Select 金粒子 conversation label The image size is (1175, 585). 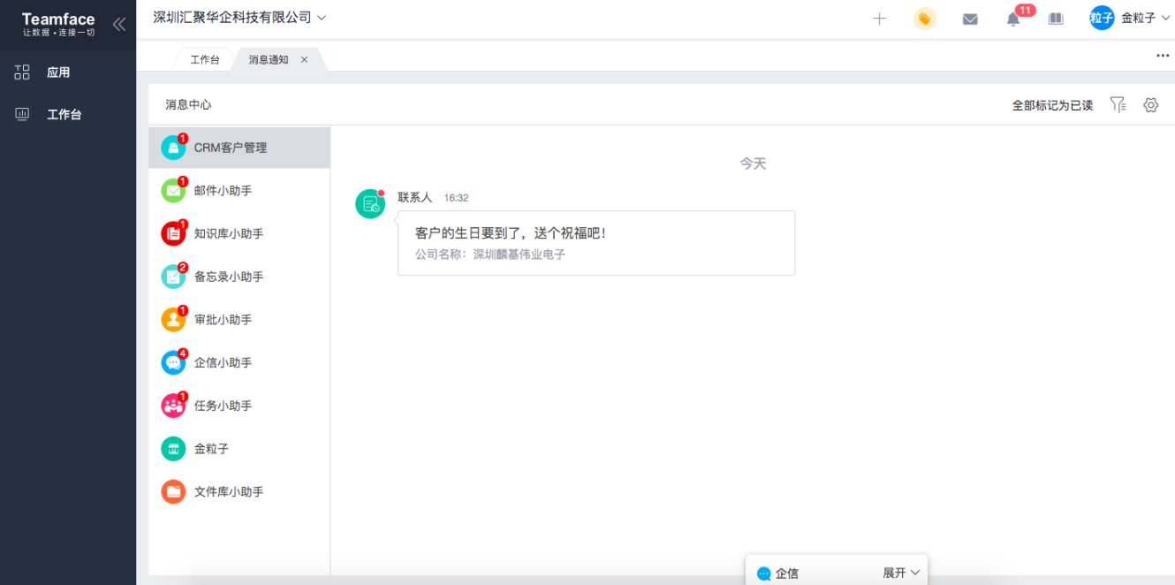coord(211,449)
